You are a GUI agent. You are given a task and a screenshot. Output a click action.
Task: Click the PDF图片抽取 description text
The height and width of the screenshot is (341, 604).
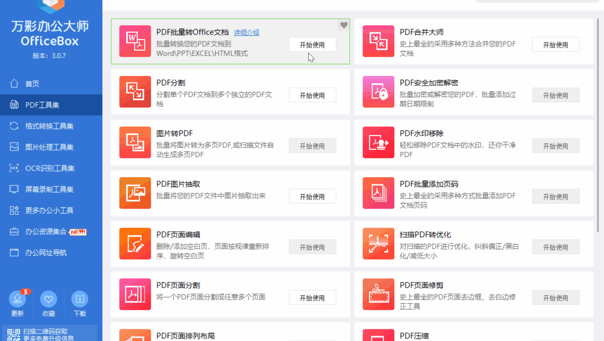[x=211, y=196]
